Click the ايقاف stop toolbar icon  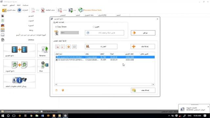[60, 10]
